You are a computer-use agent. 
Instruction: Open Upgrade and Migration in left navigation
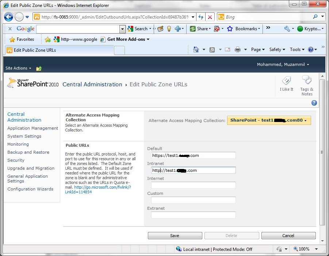[x=31, y=168]
